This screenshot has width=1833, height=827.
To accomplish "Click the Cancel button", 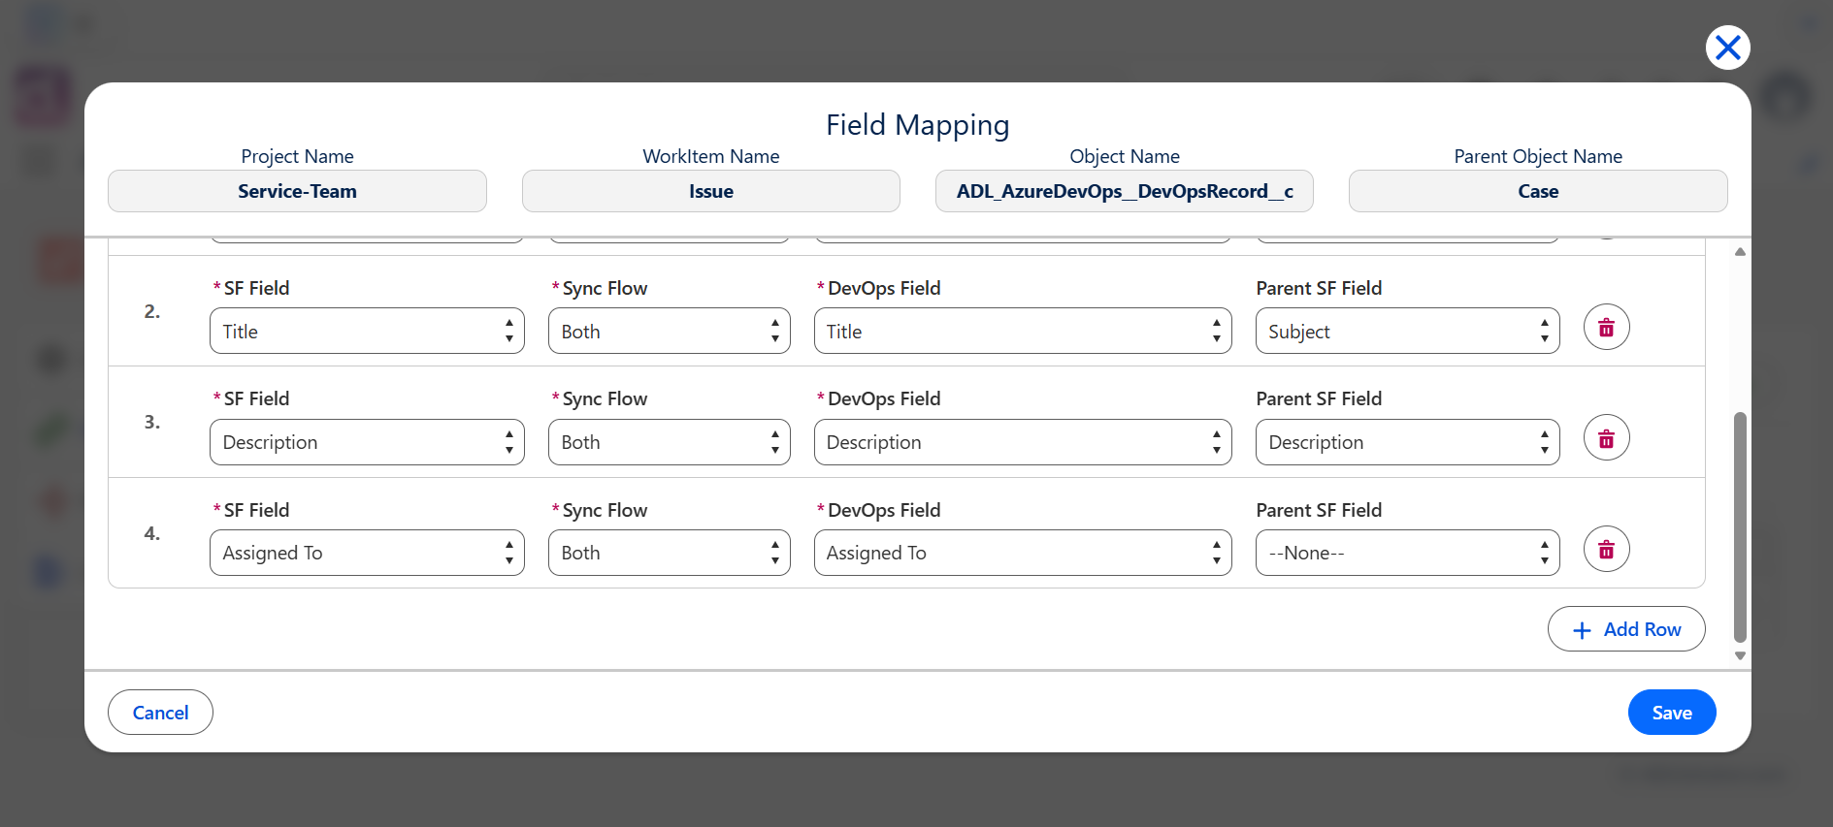I will [x=160, y=713].
